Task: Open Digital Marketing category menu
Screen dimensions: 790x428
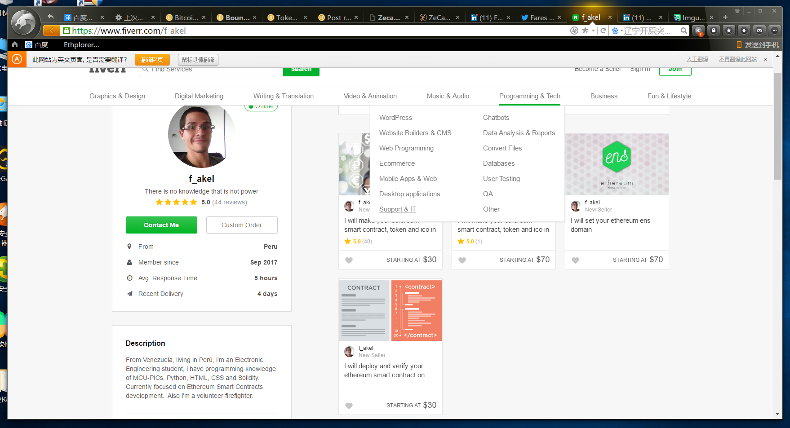Action: pyautogui.click(x=199, y=96)
